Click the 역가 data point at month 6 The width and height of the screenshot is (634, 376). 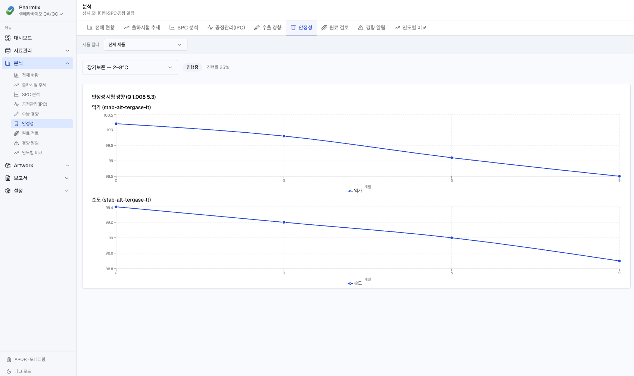(451, 158)
